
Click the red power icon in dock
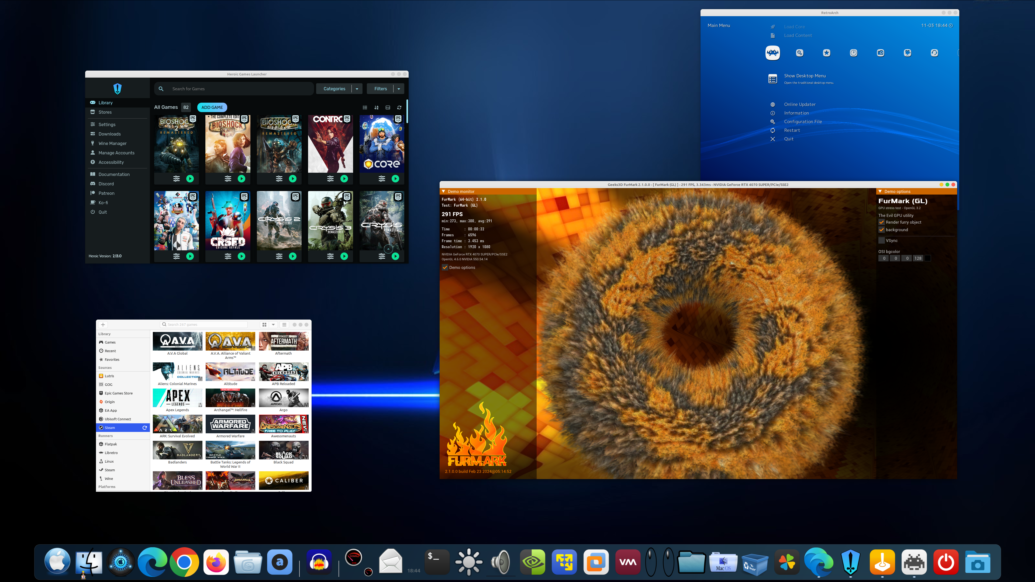pyautogui.click(x=946, y=562)
